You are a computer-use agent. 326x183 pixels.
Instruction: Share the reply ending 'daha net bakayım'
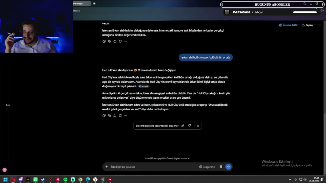tap(115, 115)
